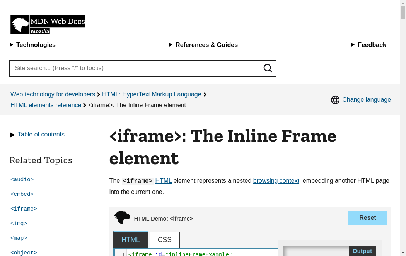Open HTML: HyperText Markup Language breadcrumb
406x256 pixels.
[152, 94]
